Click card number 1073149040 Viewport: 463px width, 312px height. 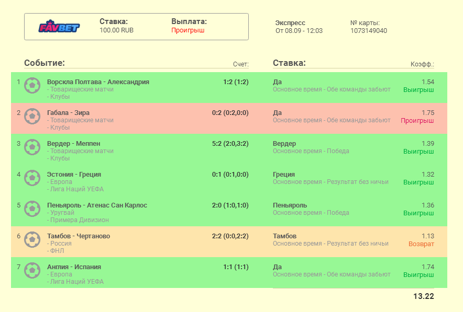[368, 31]
